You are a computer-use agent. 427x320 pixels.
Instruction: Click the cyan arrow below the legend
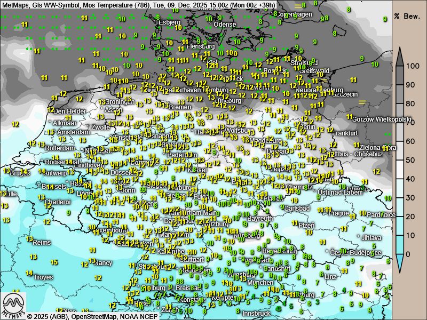[x=400, y=262]
